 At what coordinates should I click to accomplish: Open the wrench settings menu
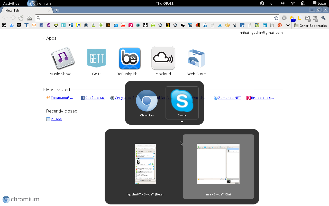323,18
